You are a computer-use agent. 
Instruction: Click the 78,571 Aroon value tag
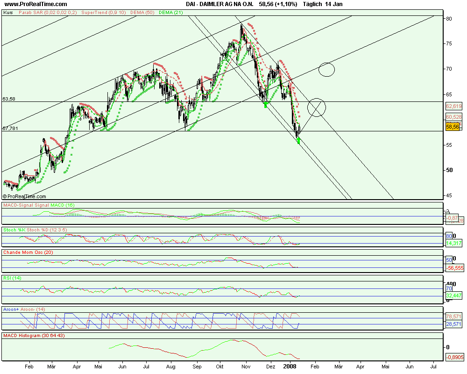coord(453,316)
